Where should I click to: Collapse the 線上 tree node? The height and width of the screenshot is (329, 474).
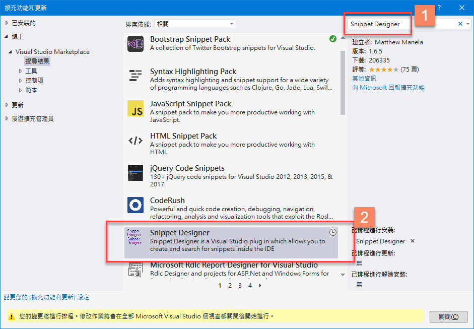click(x=7, y=37)
